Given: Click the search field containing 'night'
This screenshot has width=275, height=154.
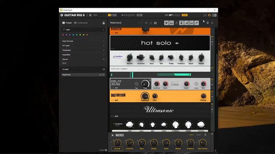Looking at the screenshot, I should (x=83, y=30).
